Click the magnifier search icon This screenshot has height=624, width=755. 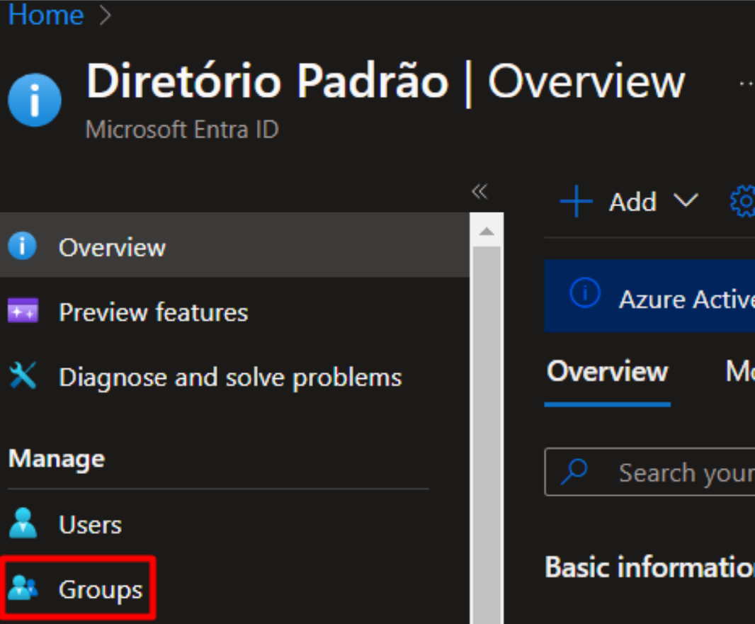[x=574, y=471]
